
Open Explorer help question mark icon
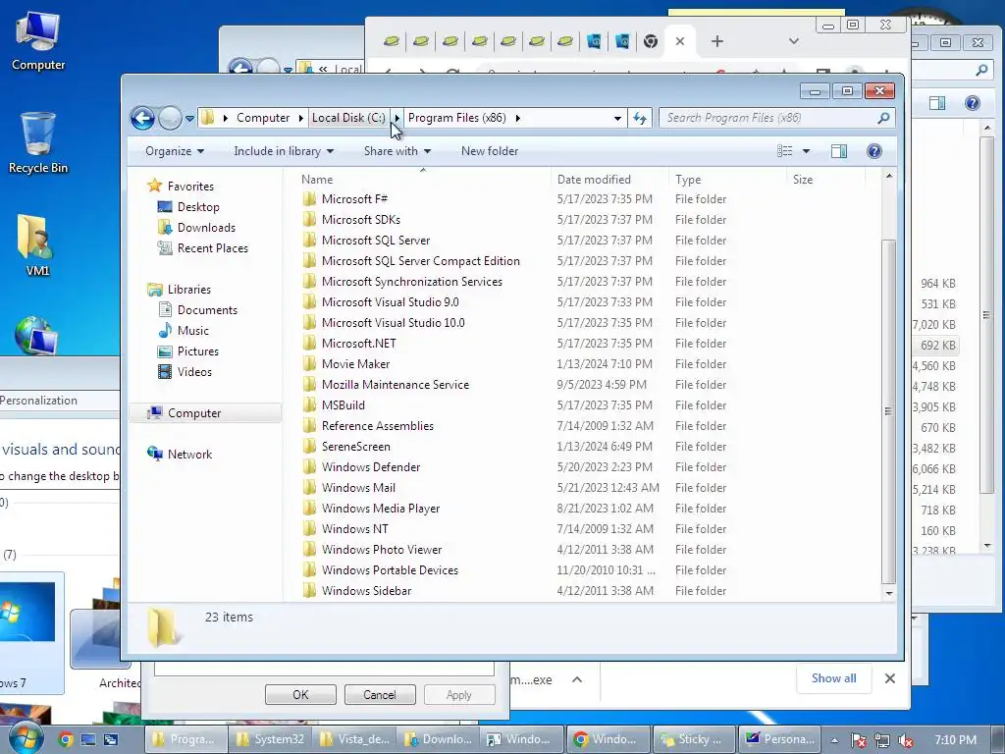coord(873,151)
